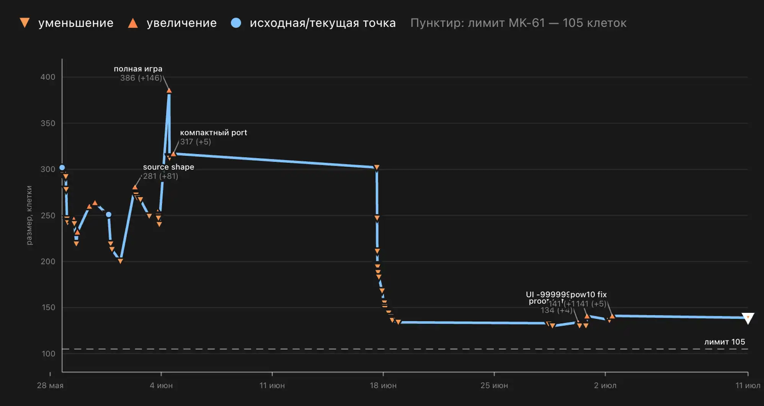The width and height of the screenshot is (764, 406).
Task: Click the '386 (+146)' annotation value
Action: tap(141, 78)
